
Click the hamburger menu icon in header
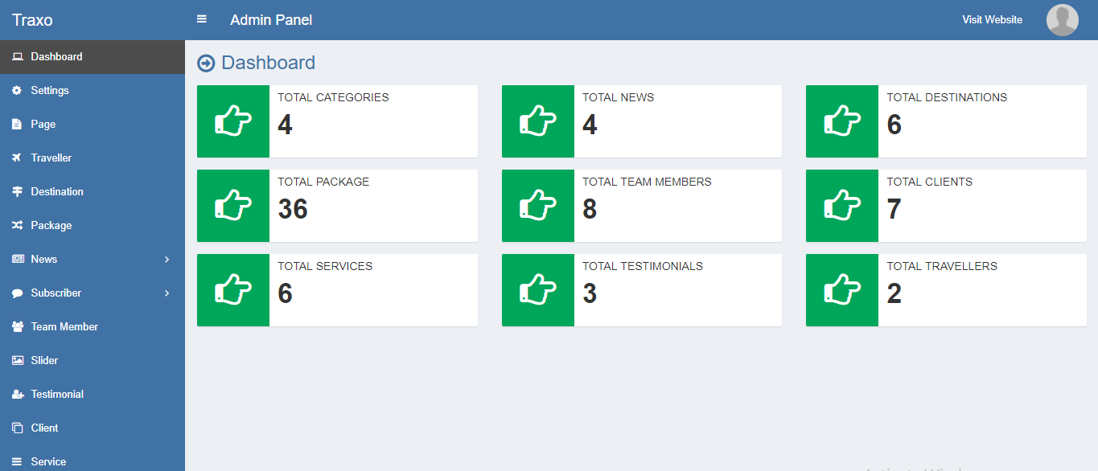tap(202, 19)
